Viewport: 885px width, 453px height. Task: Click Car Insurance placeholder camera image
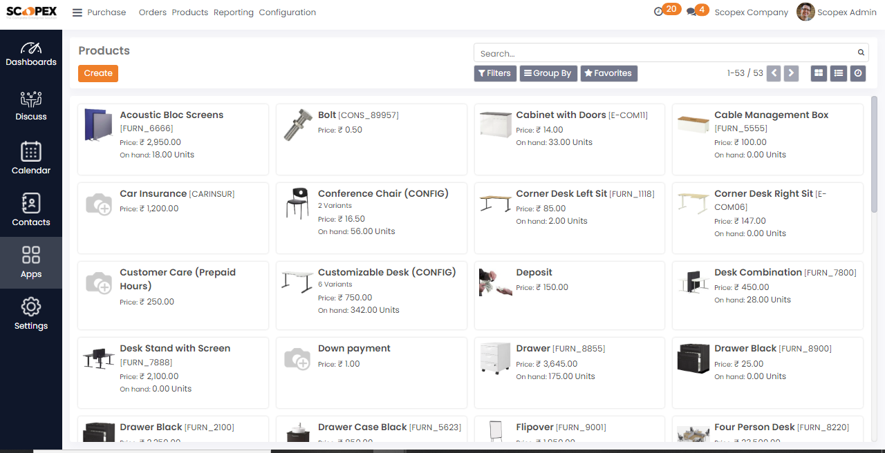click(98, 204)
